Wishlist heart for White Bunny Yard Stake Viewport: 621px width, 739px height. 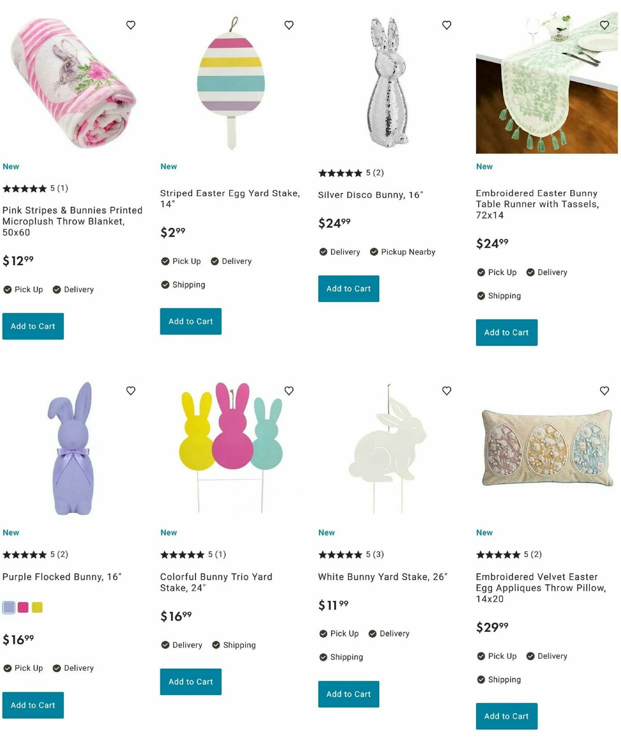click(447, 390)
